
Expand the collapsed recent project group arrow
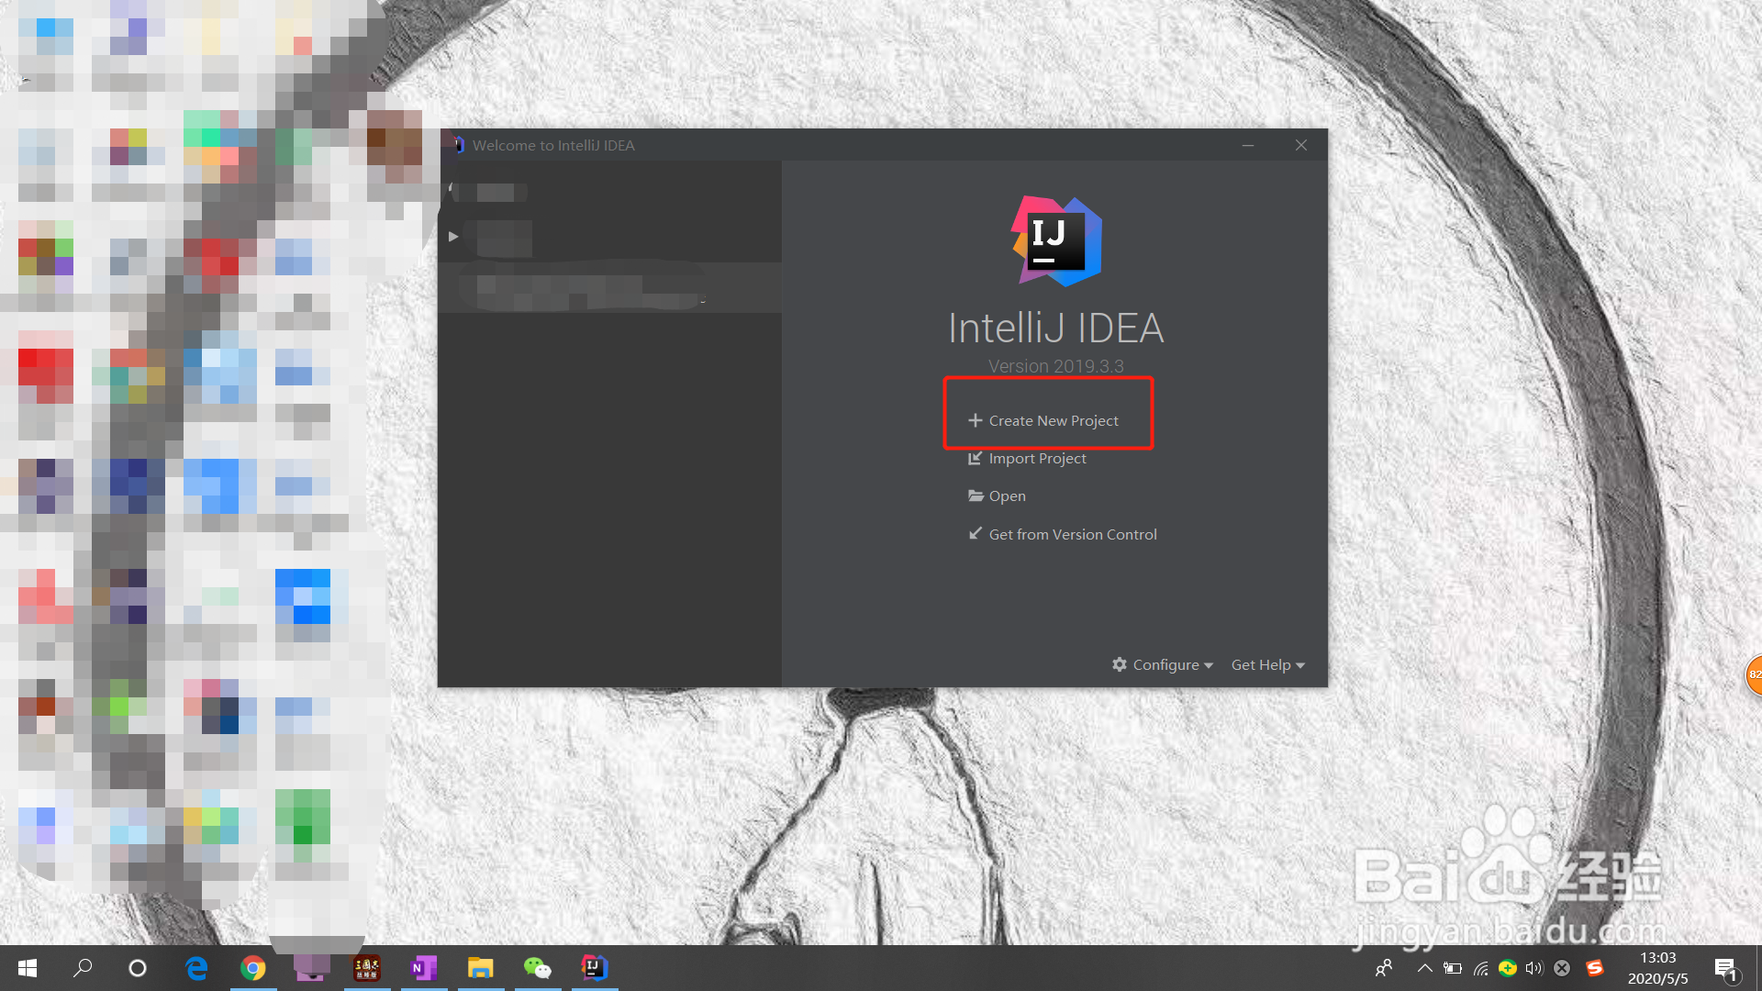pyautogui.click(x=453, y=237)
